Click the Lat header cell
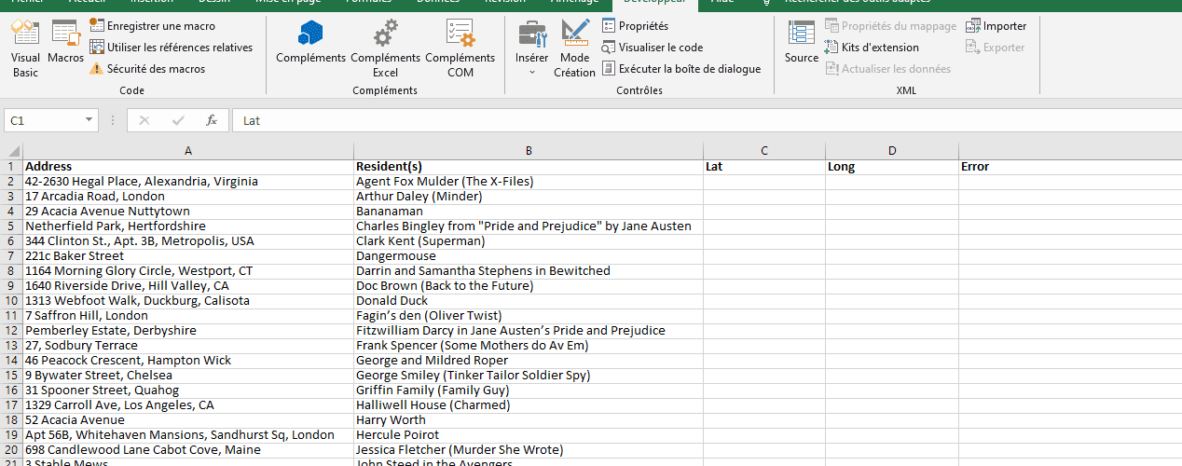Image resolution: width=1182 pixels, height=466 pixels. pos(764,167)
